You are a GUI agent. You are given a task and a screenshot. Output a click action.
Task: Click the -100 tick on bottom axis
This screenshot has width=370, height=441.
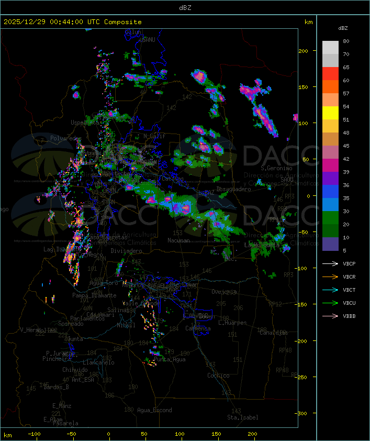[34, 434]
